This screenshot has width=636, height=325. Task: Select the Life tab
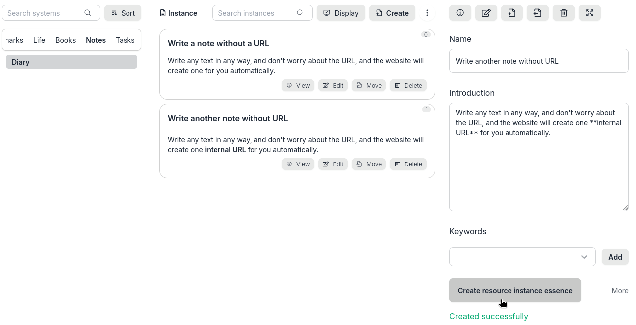tap(39, 40)
